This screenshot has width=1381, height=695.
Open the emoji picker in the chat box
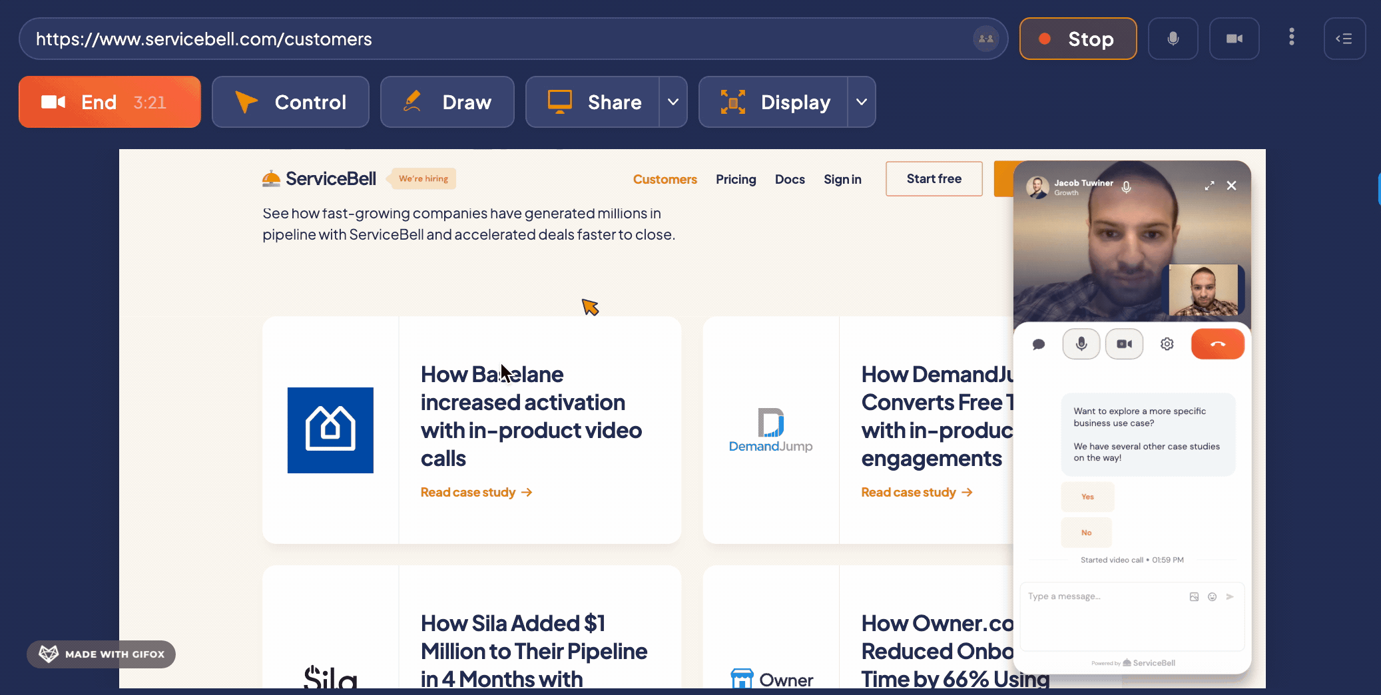pyautogui.click(x=1212, y=596)
